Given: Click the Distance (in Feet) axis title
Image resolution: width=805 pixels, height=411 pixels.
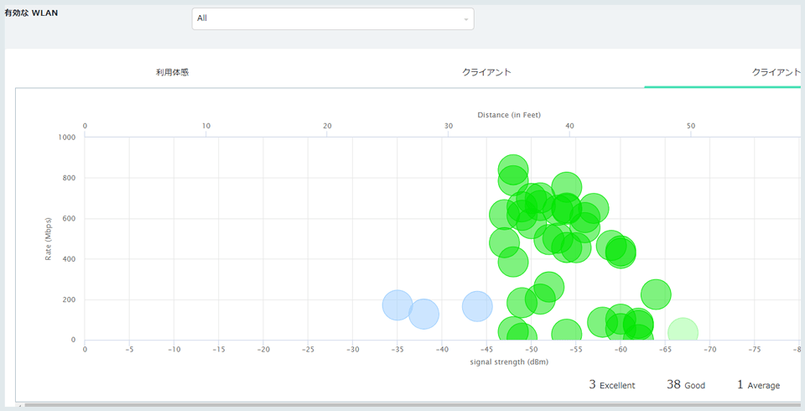Looking at the screenshot, I should 509,114.
